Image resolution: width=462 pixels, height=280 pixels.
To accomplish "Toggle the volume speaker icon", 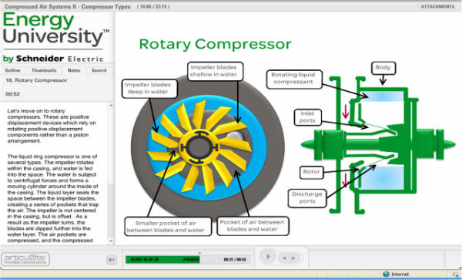I will [x=112, y=260].
